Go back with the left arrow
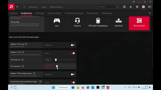The width and height of the screenshot is (161, 90). pyautogui.click(x=18, y=7)
